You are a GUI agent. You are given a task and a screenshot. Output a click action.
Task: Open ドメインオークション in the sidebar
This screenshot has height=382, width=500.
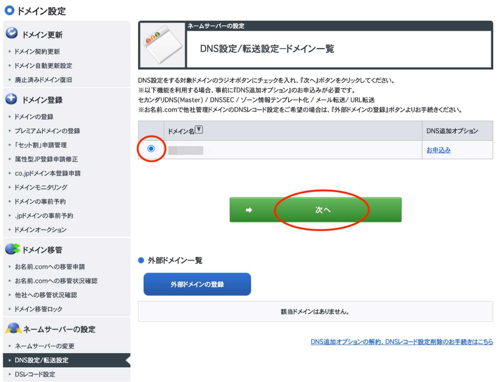click(40, 230)
